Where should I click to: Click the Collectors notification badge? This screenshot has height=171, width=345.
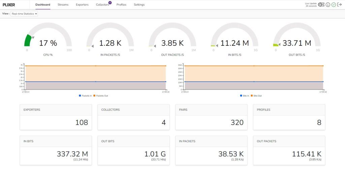(110, 3)
